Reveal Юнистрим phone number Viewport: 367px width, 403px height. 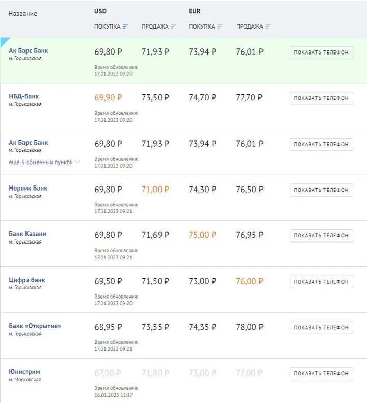[321, 373]
